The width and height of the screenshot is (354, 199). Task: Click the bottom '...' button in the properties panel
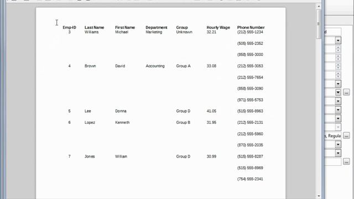pyautogui.click(x=346, y=161)
